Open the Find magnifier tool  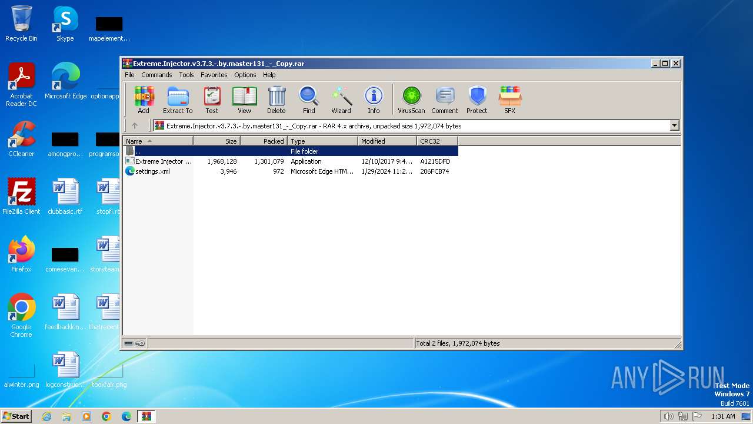(x=309, y=100)
